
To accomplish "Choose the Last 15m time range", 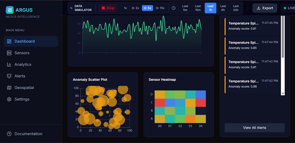I will tap(198, 8).
